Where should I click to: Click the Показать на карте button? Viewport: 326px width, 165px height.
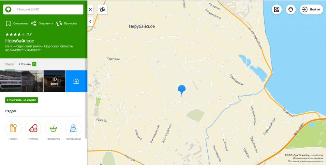[x=22, y=100]
